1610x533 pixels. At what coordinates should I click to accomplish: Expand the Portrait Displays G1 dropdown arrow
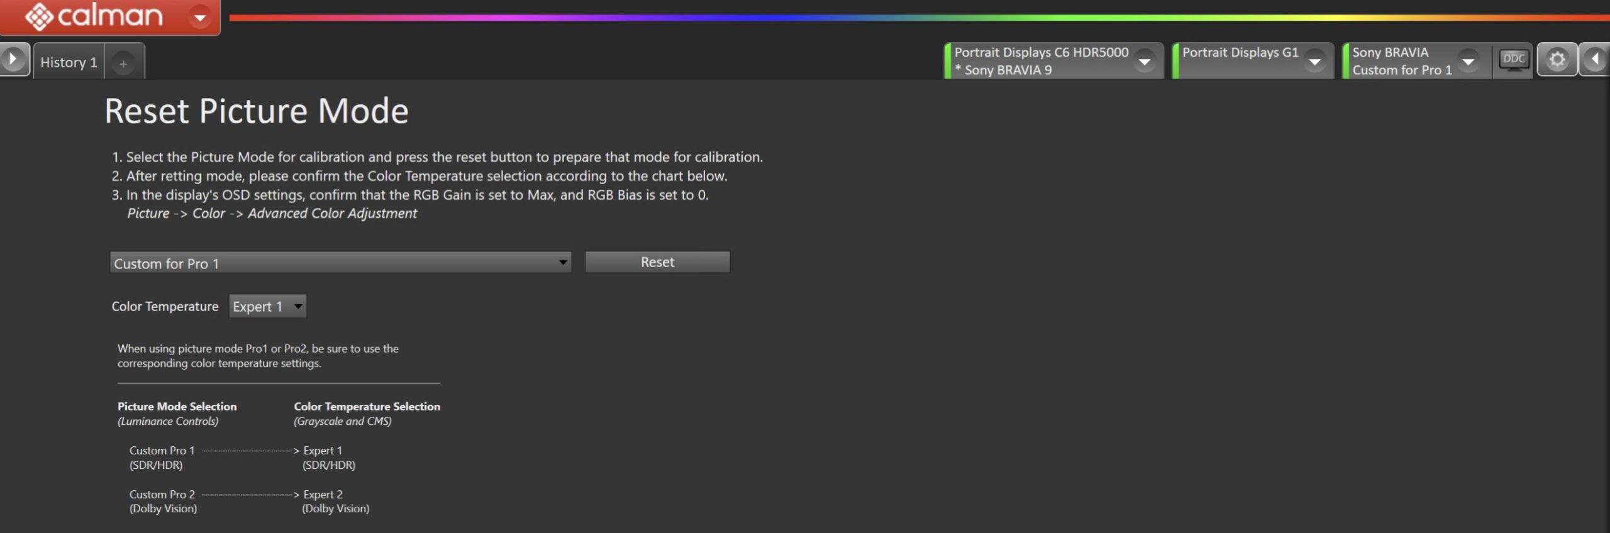(x=1314, y=62)
